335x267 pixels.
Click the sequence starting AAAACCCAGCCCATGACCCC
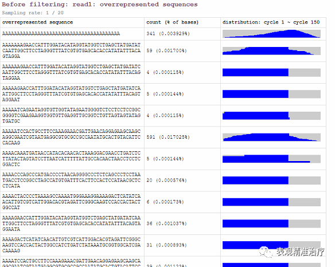[71, 180]
